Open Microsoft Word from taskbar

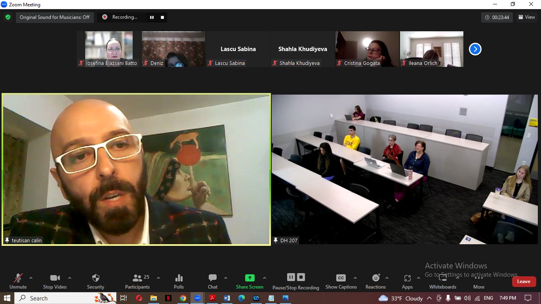227,298
